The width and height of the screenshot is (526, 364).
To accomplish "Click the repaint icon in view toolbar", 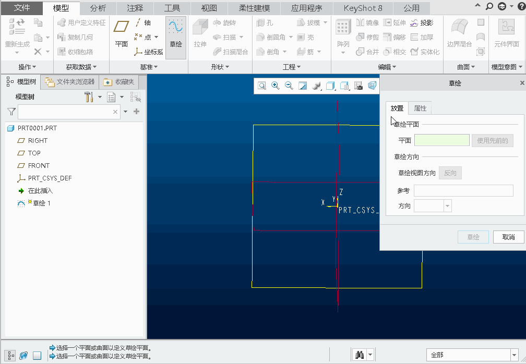I will tap(302, 86).
